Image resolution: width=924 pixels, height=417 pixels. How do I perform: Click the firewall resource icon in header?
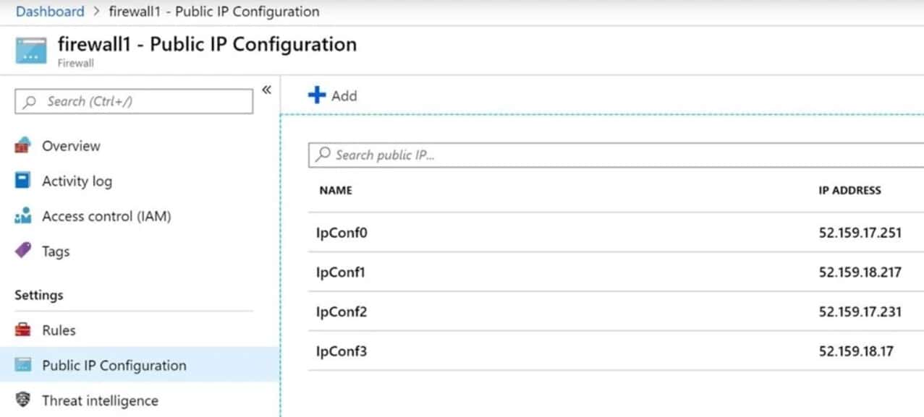[31, 51]
